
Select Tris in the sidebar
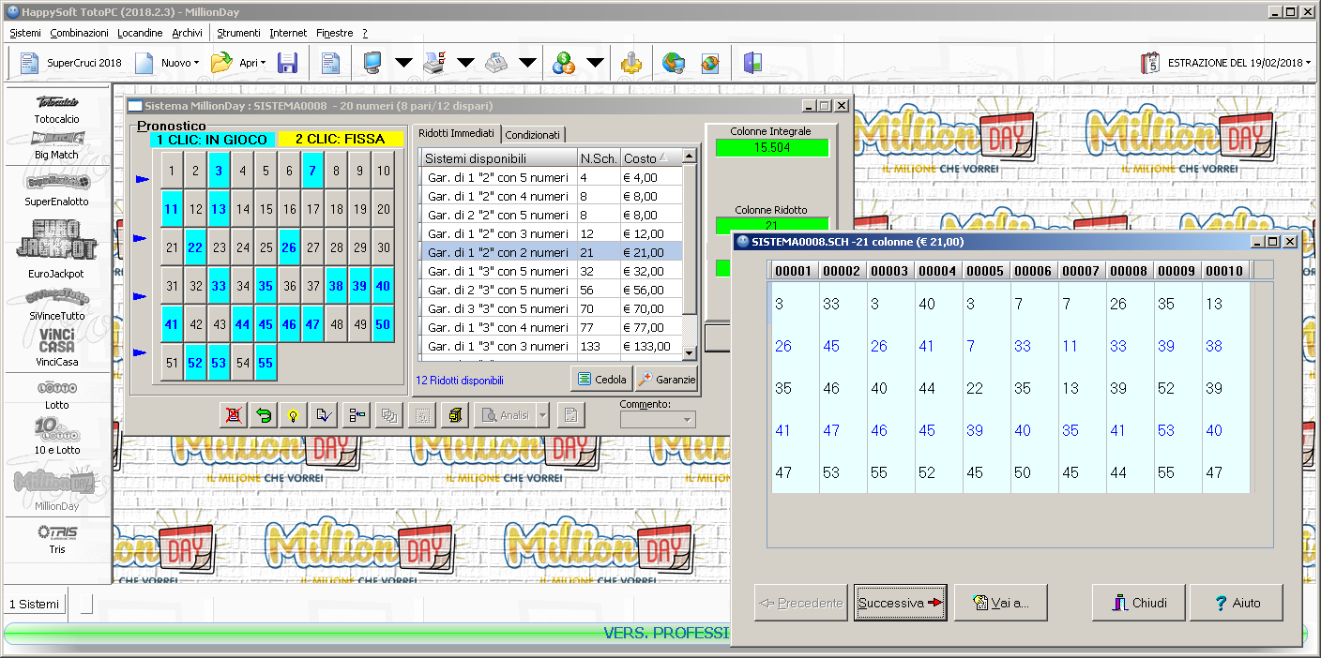(56, 539)
